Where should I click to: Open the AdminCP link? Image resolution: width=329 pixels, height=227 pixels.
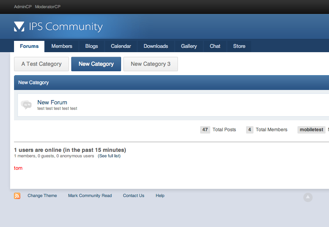pyautogui.click(x=23, y=7)
